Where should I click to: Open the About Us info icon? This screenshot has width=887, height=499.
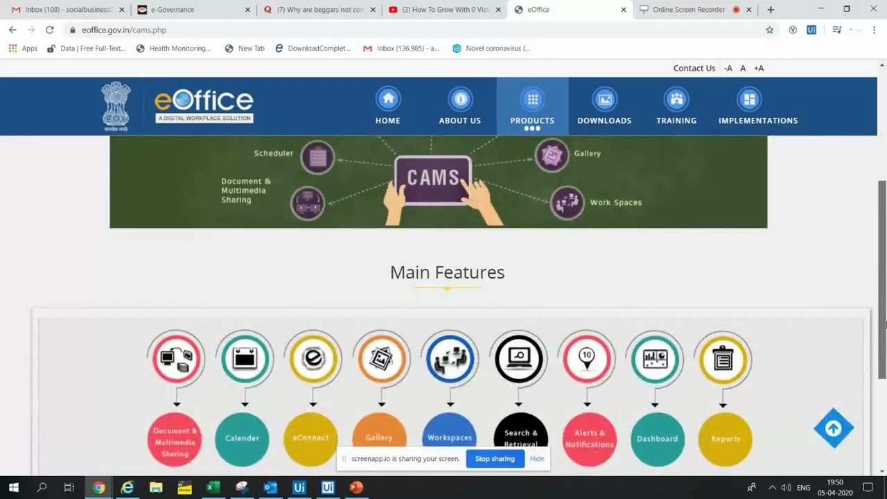tap(460, 99)
